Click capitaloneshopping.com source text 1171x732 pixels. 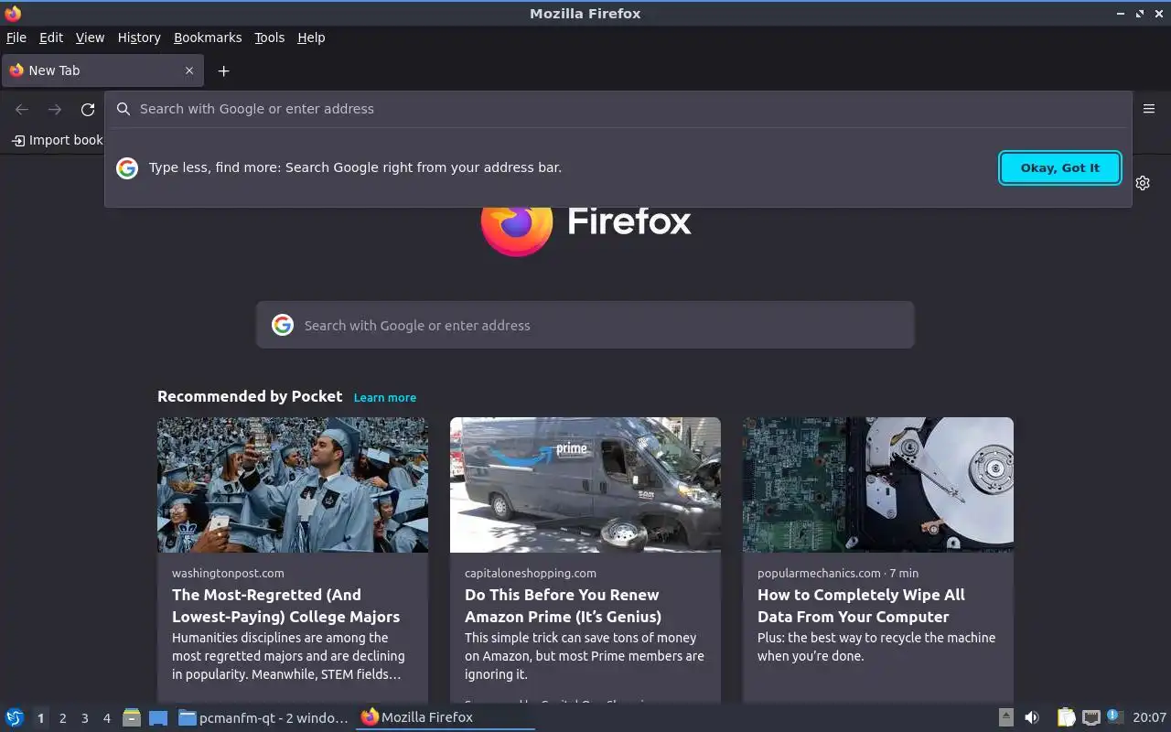tap(531, 573)
